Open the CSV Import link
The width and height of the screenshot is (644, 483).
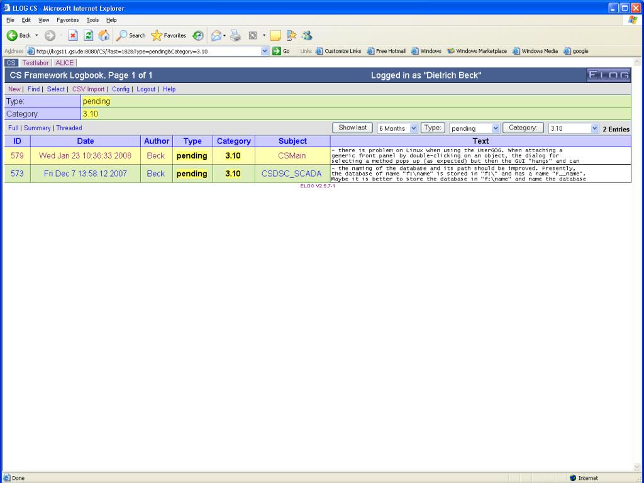coord(88,89)
